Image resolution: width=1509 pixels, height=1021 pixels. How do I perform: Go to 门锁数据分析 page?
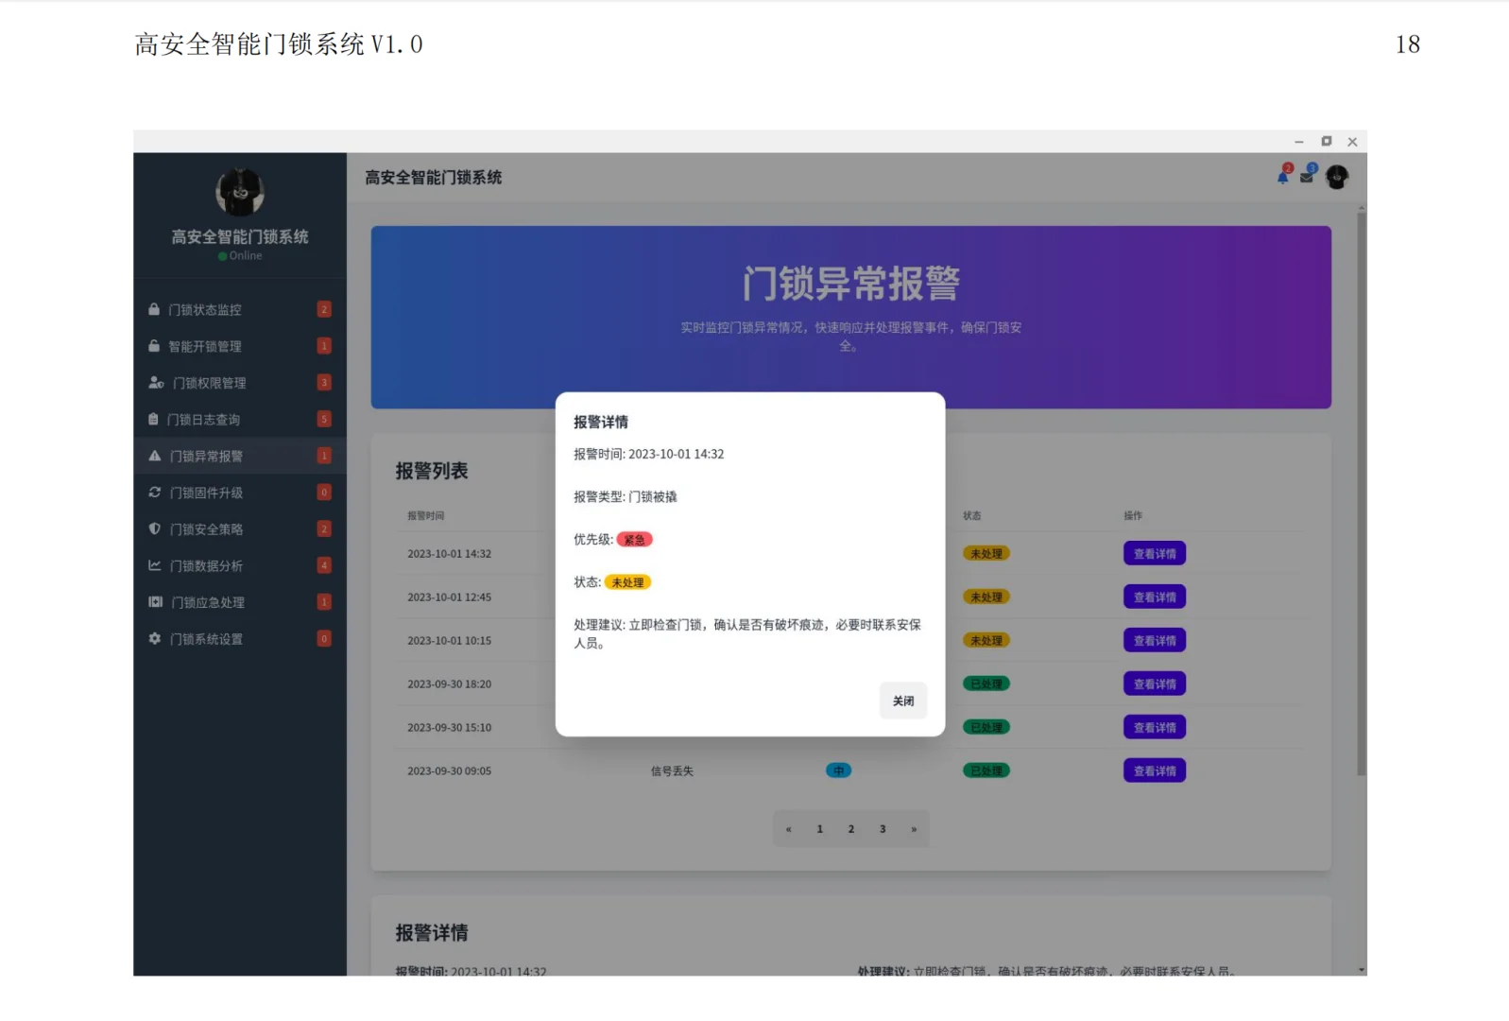click(x=240, y=565)
